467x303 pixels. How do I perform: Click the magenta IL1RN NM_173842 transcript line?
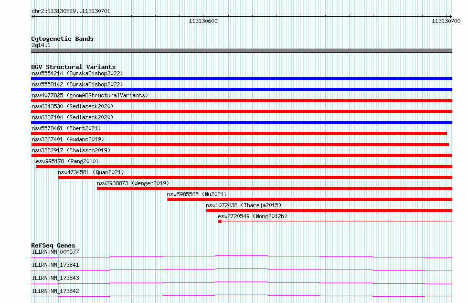click(241, 296)
